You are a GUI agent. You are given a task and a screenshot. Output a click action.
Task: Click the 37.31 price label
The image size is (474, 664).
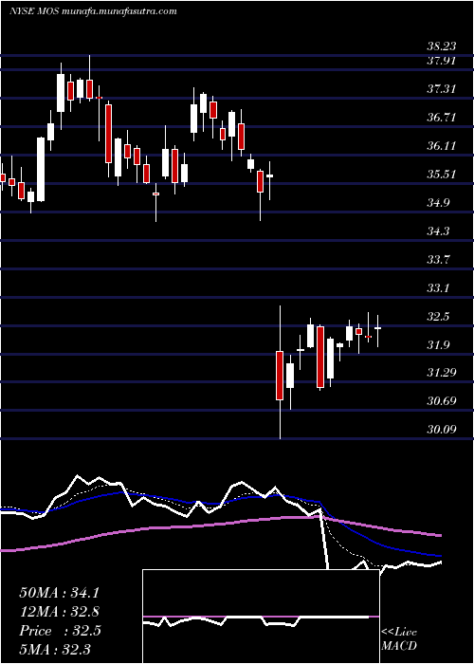tap(442, 89)
